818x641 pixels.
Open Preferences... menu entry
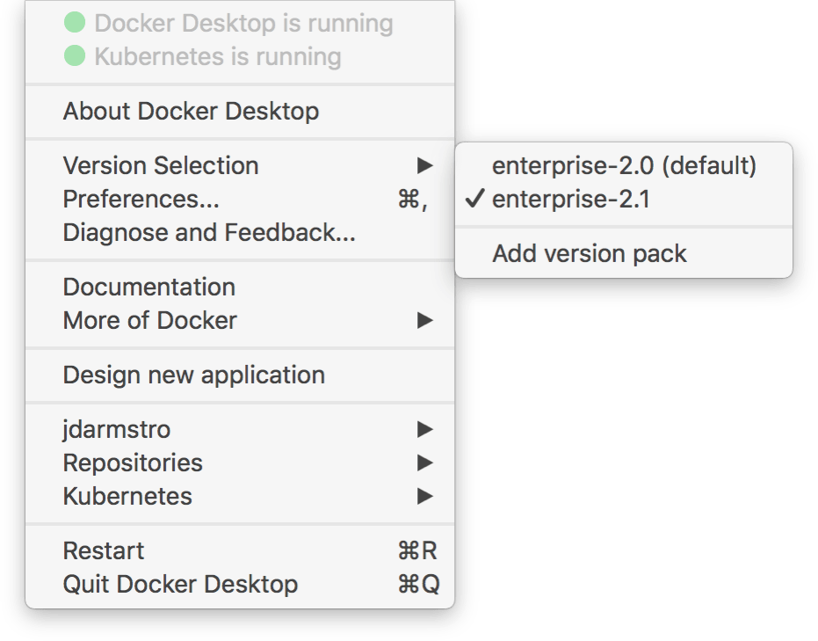coord(240,199)
